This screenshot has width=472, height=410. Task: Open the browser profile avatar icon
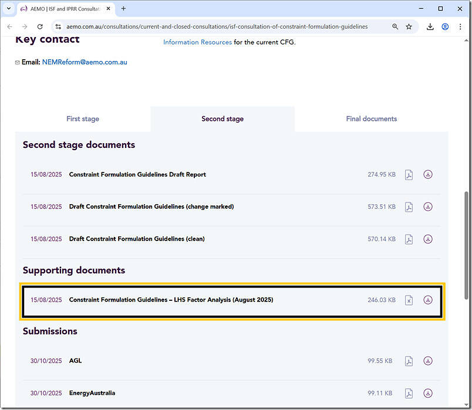point(445,26)
